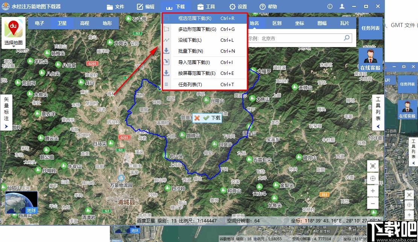Viewport: 418px width, 242px height.
Task: Click the globe full-view icon
Action: (x=373, y=178)
